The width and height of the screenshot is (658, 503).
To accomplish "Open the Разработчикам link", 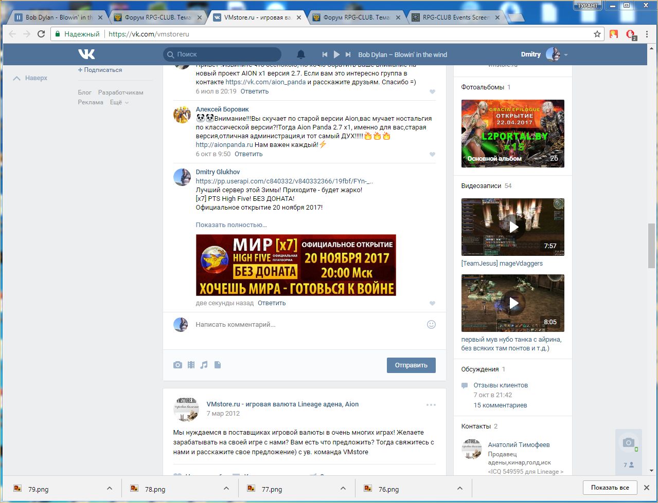I will pyautogui.click(x=121, y=92).
